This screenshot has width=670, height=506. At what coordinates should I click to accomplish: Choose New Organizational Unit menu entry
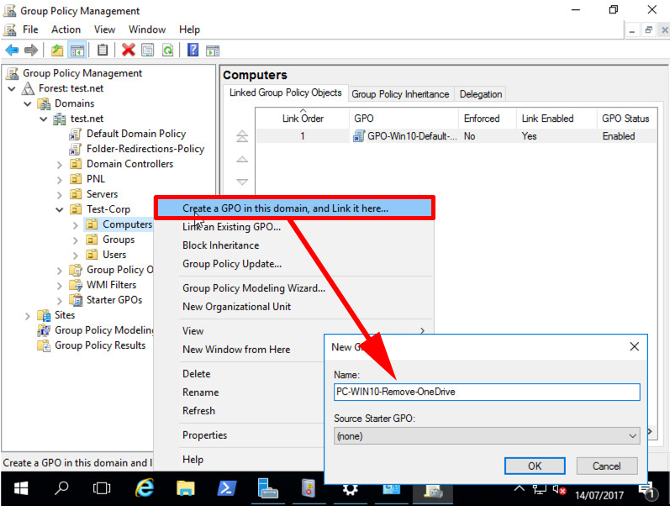(x=294, y=307)
